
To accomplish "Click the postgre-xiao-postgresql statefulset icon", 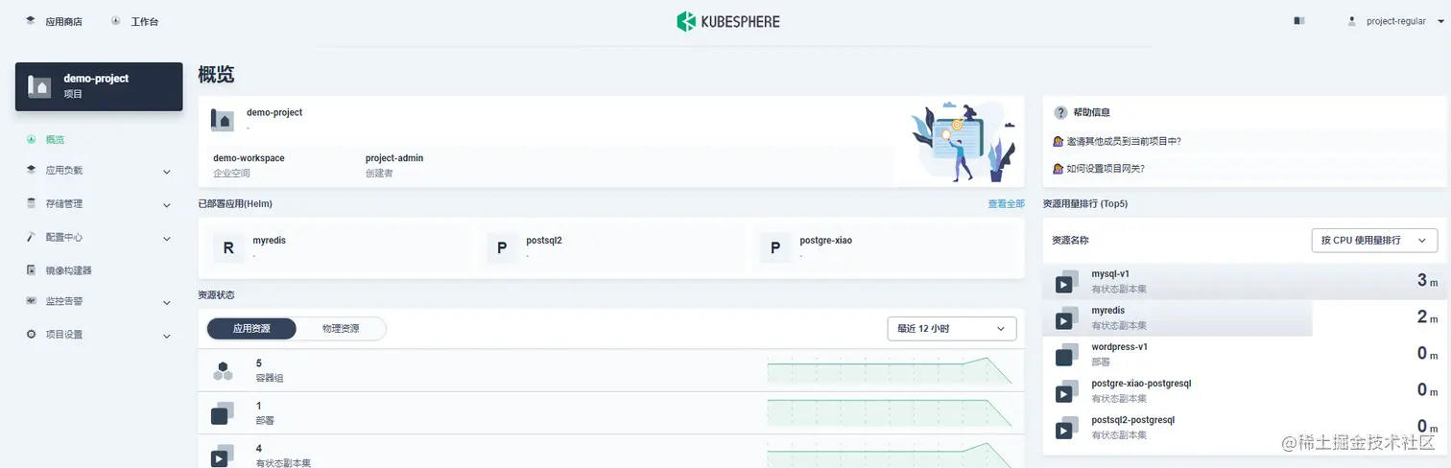I will click(x=1066, y=390).
